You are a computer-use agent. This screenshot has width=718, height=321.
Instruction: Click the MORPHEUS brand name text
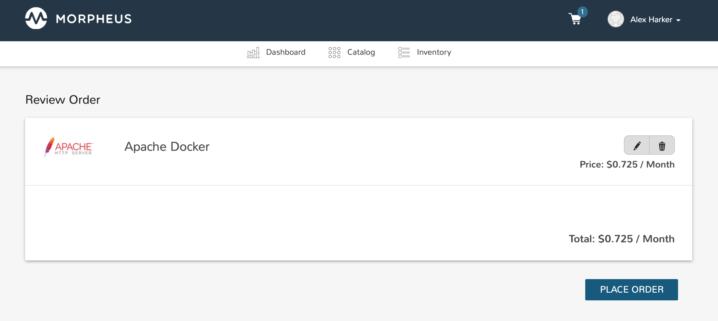[x=94, y=19]
